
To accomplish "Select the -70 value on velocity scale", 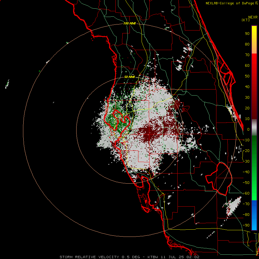I will pos(246,204).
